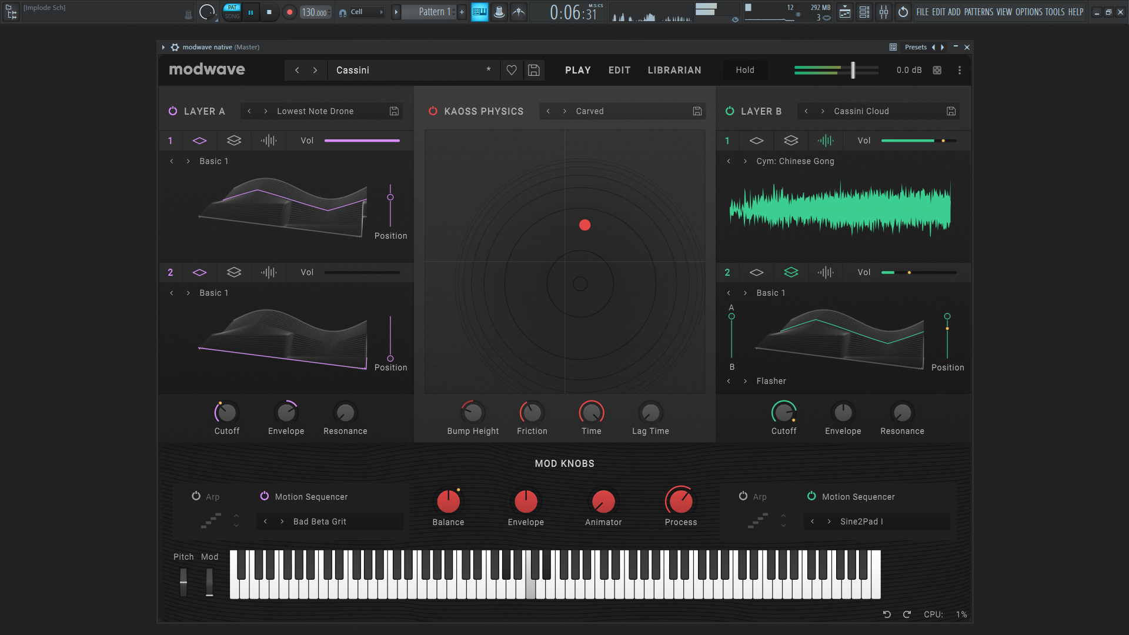
Task: Click the undo arrow near CPU meter
Action: click(887, 614)
